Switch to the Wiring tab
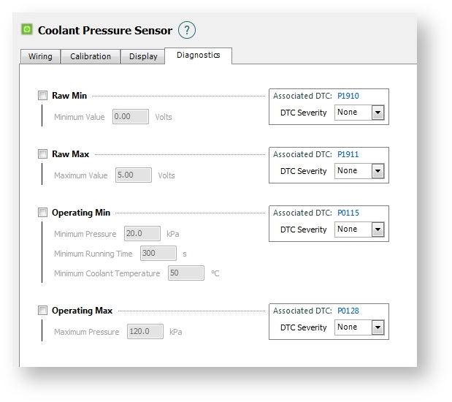 (40, 56)
